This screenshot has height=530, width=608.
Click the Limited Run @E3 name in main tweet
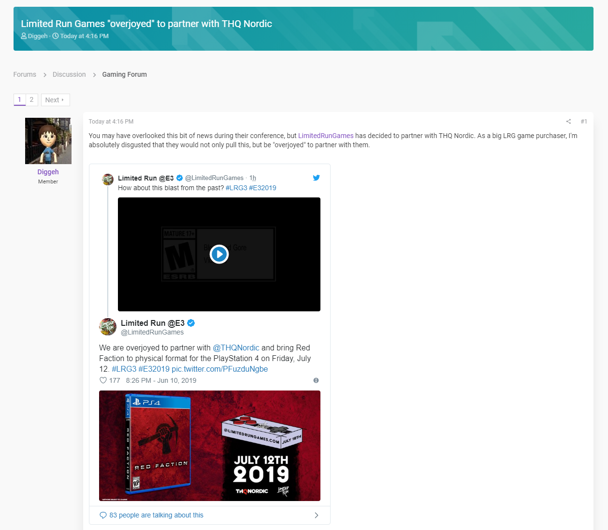(153, 323)
